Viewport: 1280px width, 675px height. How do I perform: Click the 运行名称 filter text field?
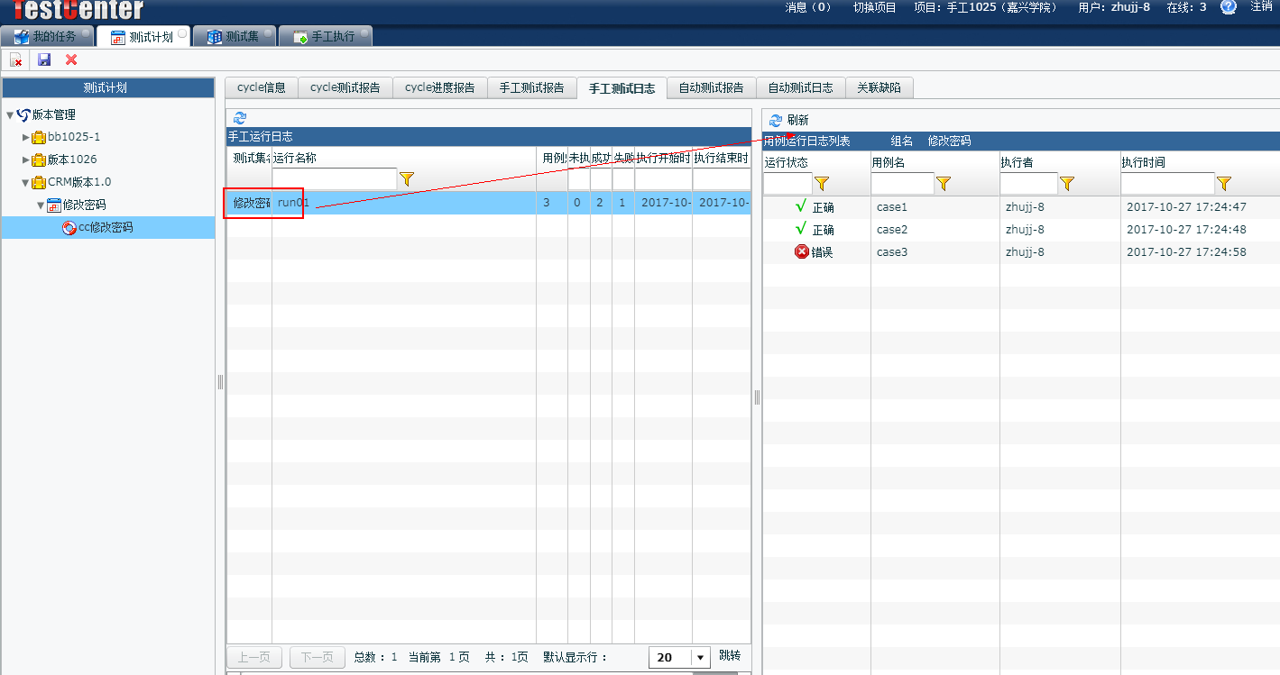(335, 179)
